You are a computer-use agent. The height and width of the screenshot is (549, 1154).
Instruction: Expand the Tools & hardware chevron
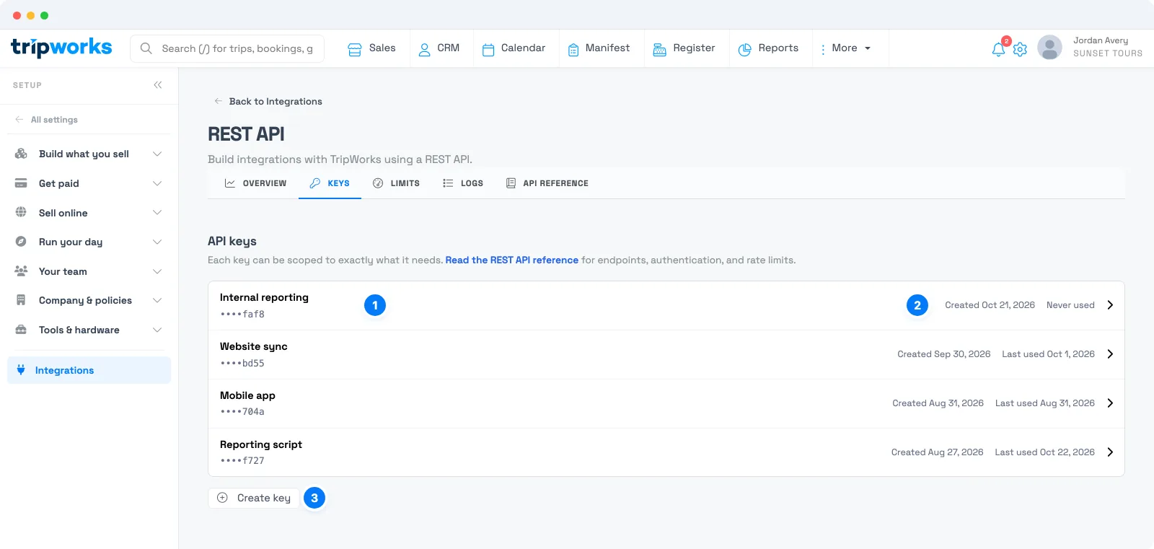pos(157,330)
